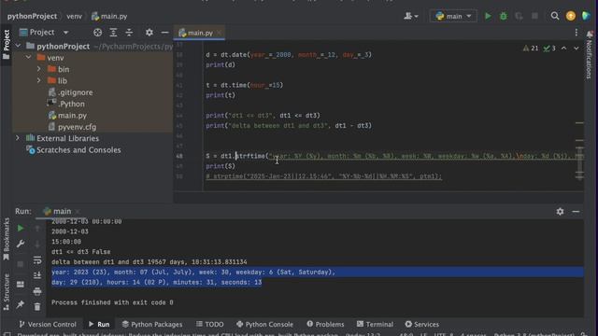Open the Run tool window button
This screenshot has width=598, height=336.
tap(99, 324)
